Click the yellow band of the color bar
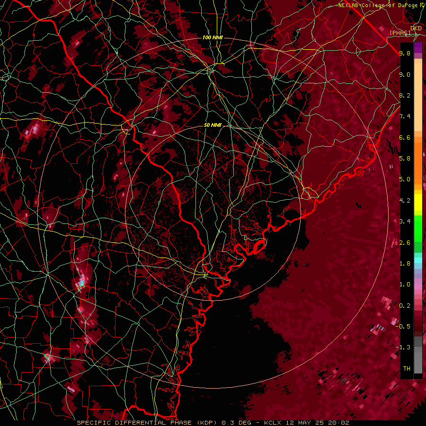This screenshot has width=426, height=426. tap(418, 202)
